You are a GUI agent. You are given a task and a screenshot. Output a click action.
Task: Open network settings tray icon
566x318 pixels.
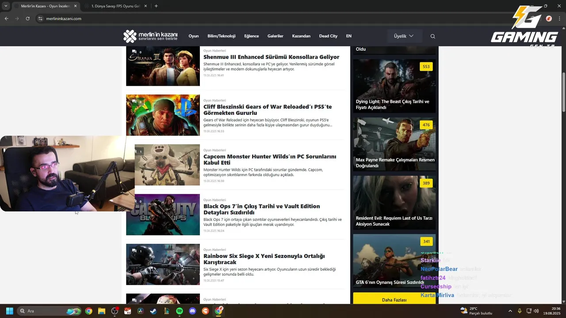(x=529, y=311)
